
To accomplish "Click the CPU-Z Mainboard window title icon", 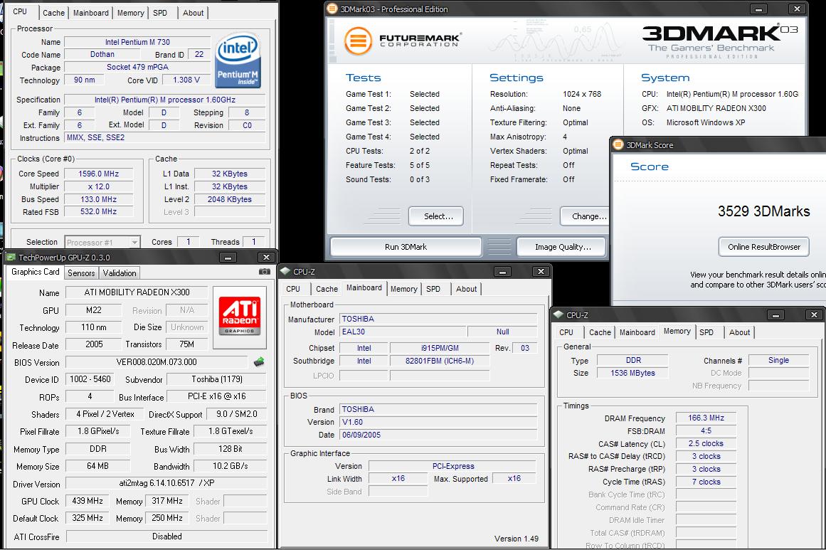I will pyautogui.click(x=285, y=271).
